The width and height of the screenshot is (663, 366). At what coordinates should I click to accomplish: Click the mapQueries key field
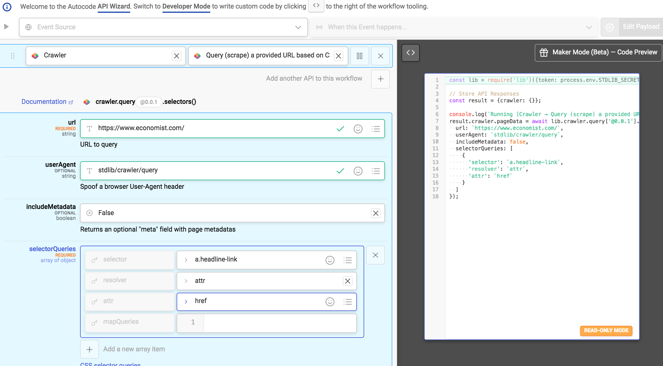coord(130,323)
